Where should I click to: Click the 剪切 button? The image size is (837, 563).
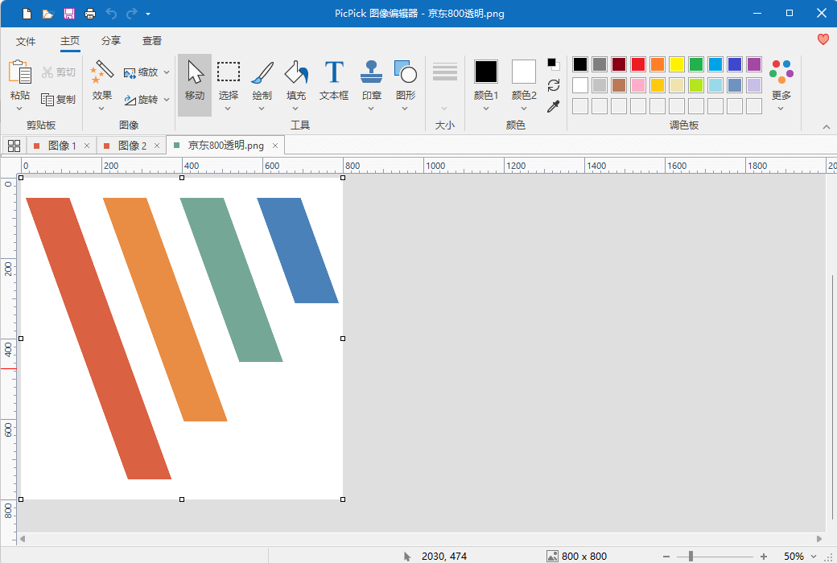coord(59,72)
